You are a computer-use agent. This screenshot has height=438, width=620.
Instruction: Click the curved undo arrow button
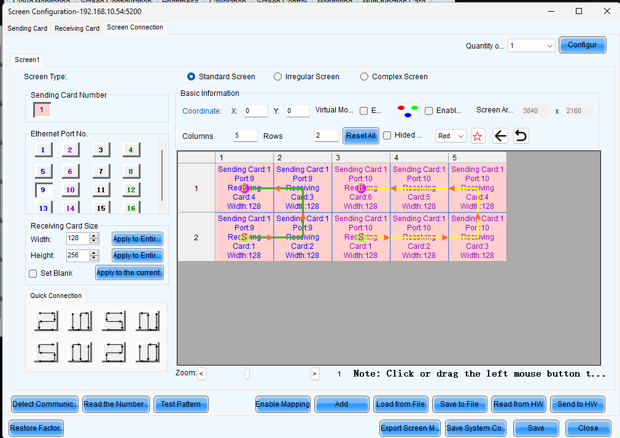click(x=521, y=136)
